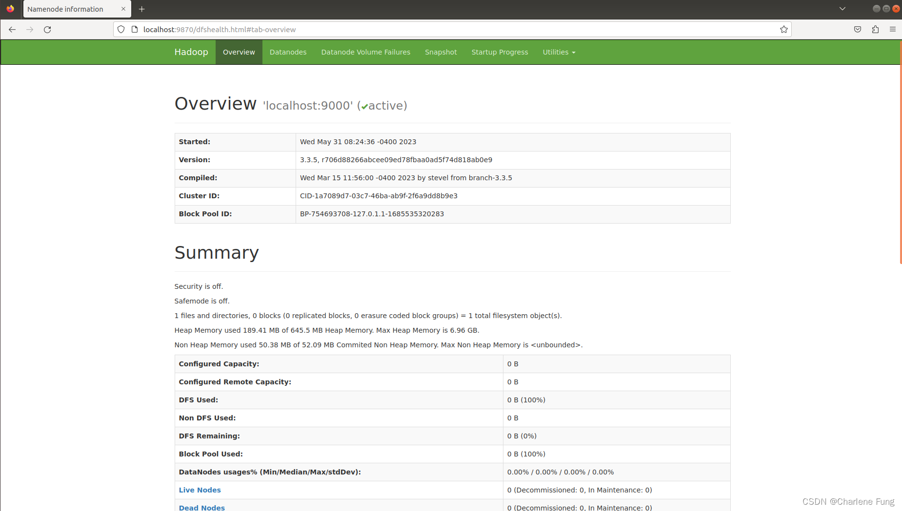902x511 pixels.
Task: Click the 'Safemode is off.' text
Action: (202, 301)
